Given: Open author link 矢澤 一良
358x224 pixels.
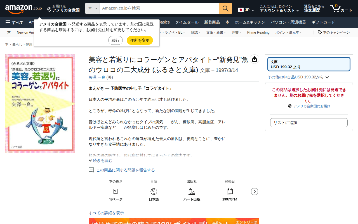Looking at the screenshot, I should pos(97,77).
